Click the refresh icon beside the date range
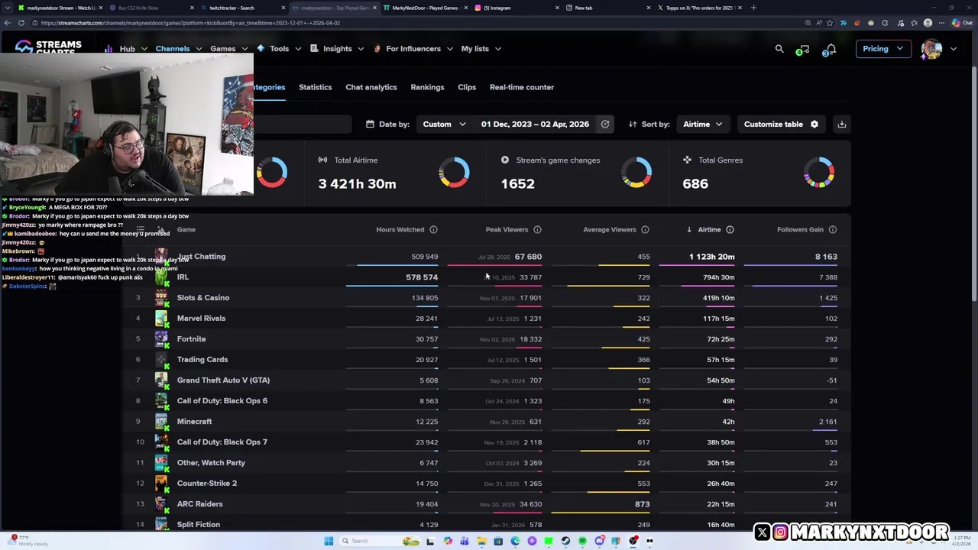This screenshot has height=550, width=978. [605, 124]
